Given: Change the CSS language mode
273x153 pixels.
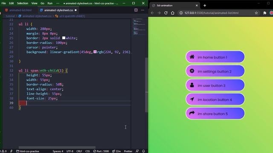Looking at the screenshot, I should click(87, 151).
